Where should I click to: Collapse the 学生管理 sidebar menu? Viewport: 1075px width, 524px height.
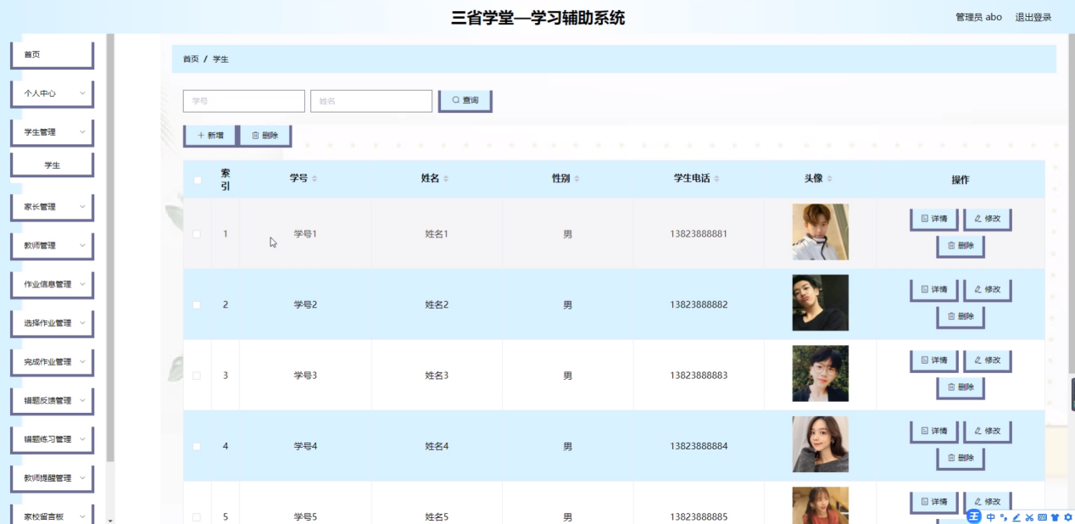pos(53,132)
